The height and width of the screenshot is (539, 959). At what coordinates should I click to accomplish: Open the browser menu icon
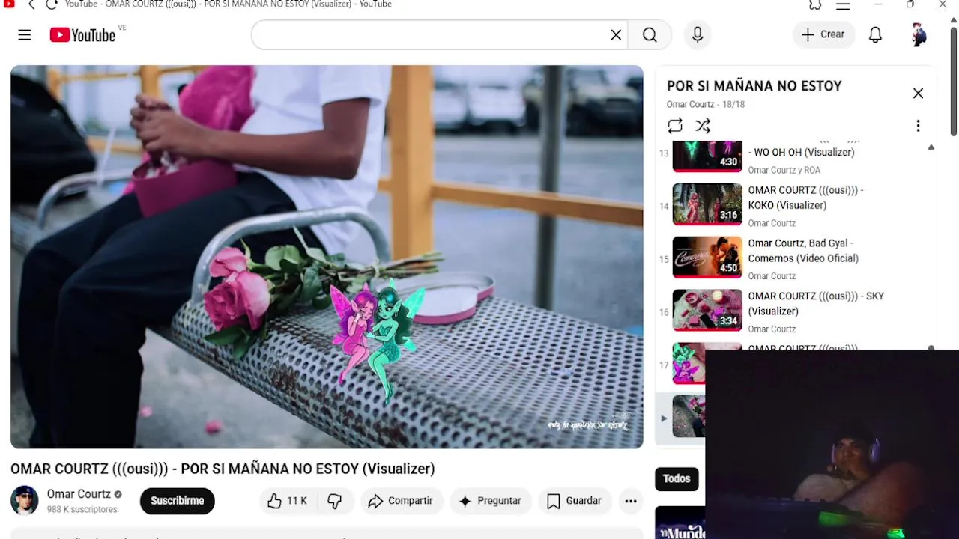pyautogui.click(x=843, y=4)
